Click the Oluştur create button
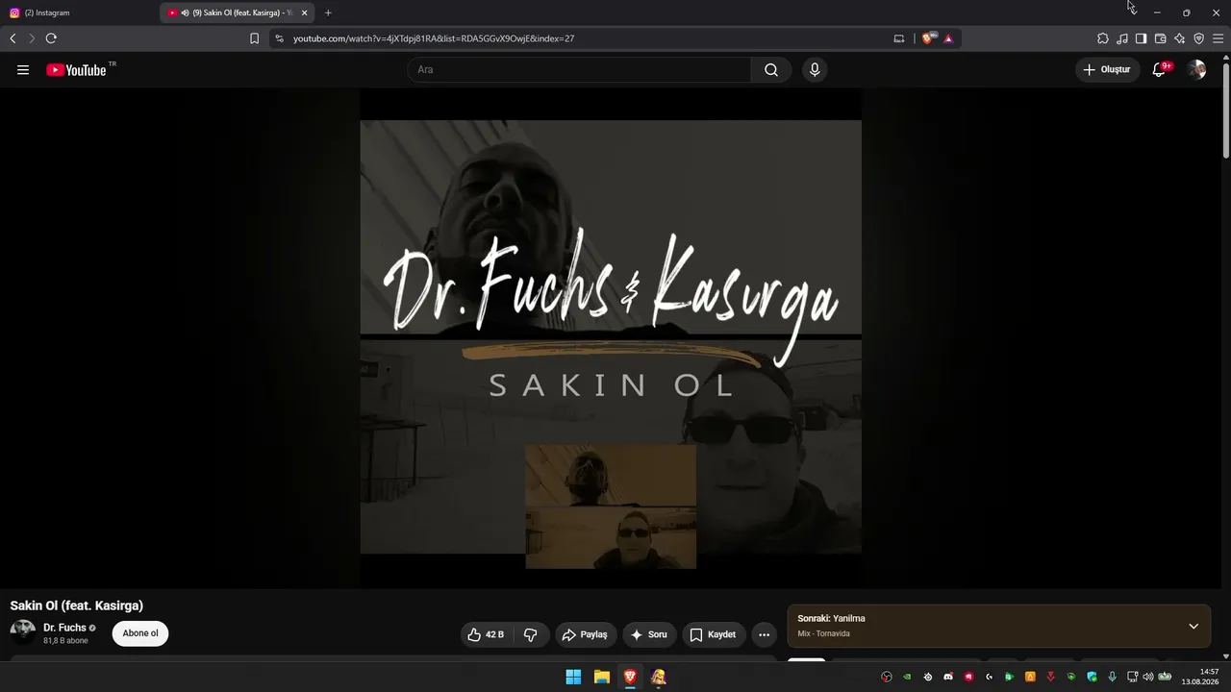 pos(1107,70)
